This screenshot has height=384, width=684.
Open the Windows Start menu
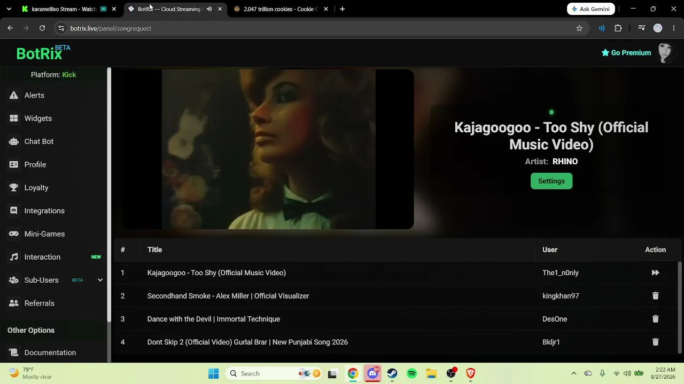tap(213, 373)
